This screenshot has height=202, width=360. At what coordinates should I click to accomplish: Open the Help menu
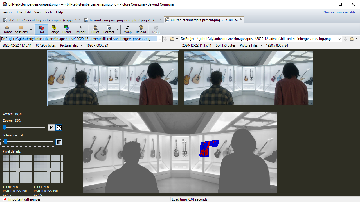[59, 12]
